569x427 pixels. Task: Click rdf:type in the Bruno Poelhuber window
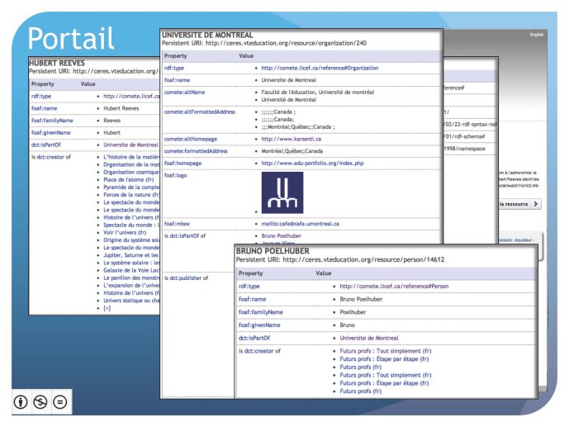[x=249, y=287]
